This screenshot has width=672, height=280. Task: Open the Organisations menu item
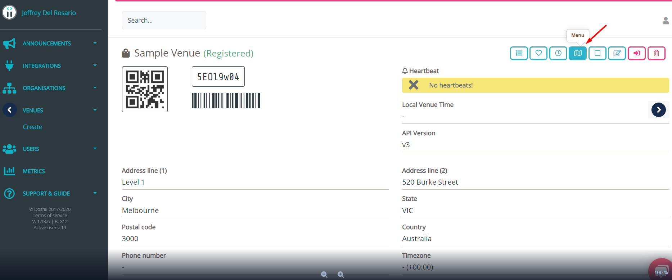[x=44, y=88]
